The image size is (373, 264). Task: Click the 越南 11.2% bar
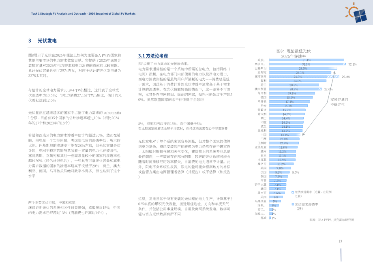(282, 152)
